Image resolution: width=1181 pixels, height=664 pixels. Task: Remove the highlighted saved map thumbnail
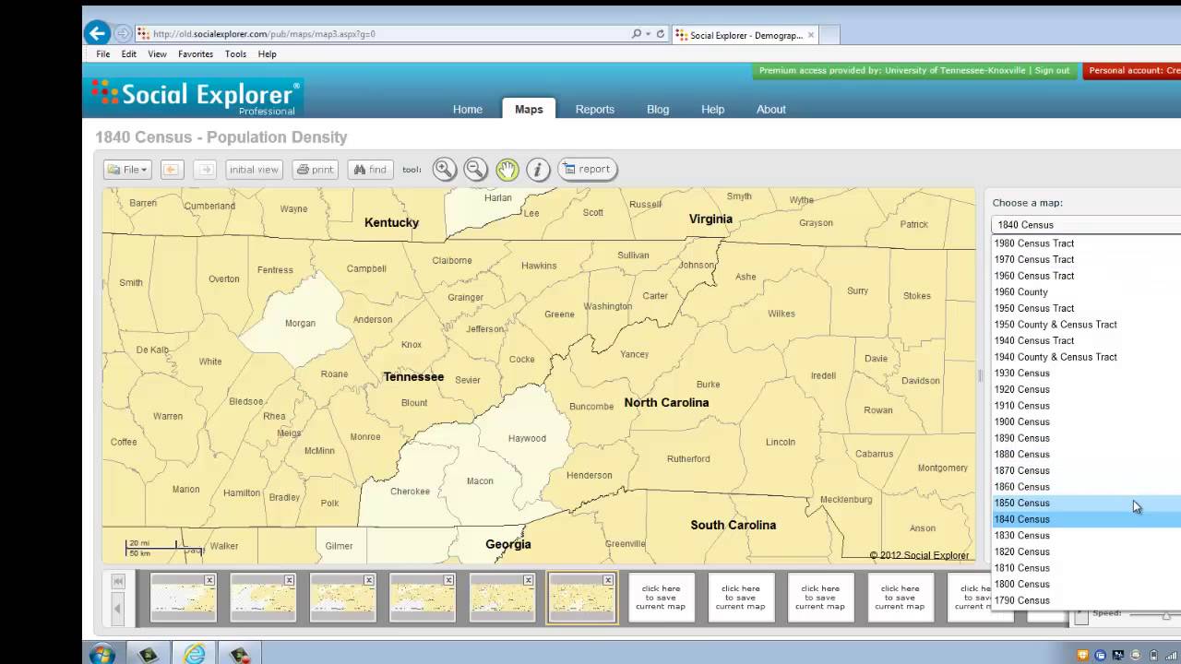(608, 580)
